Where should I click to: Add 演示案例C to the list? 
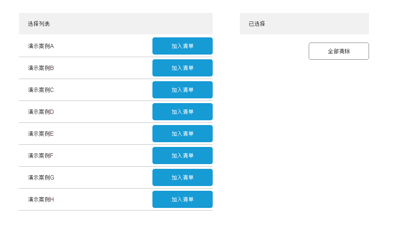pos(182,90)
